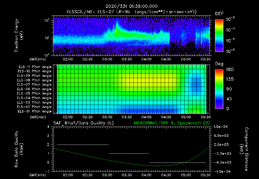Screen dimensions: 259x179
Task: Select the ELS-01 Pitch Angle row label
Action: [x=35, y=111]
